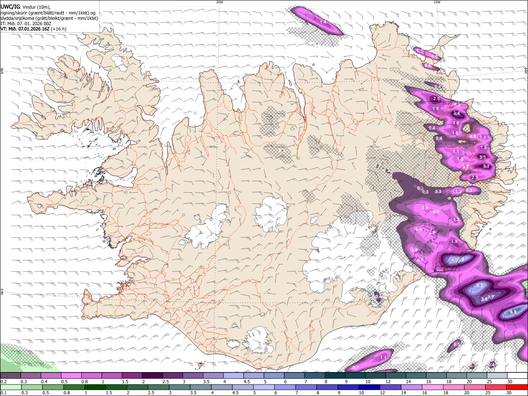Pick upper scale swatch between 4 and 4.5
The width and height of the screenshot is (528, 396).
pyautogui.click(x=233, y=375)
